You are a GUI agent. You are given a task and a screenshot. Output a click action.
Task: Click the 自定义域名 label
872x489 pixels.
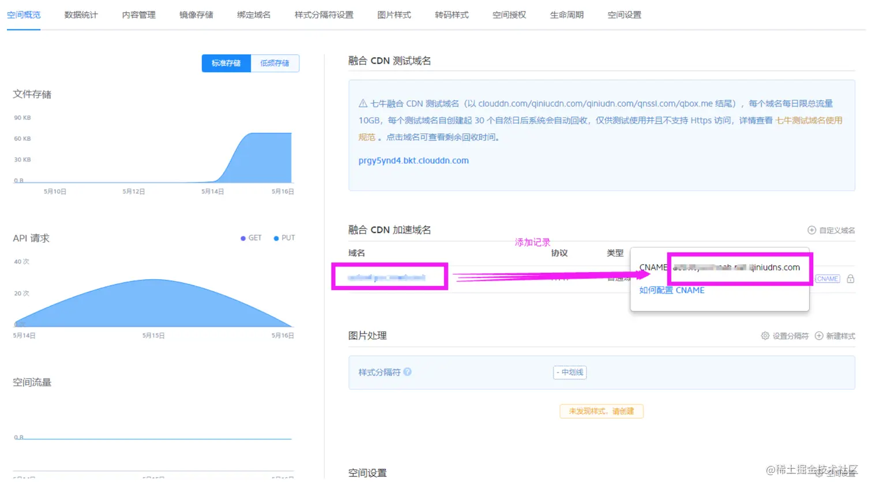tap(837, 230)
